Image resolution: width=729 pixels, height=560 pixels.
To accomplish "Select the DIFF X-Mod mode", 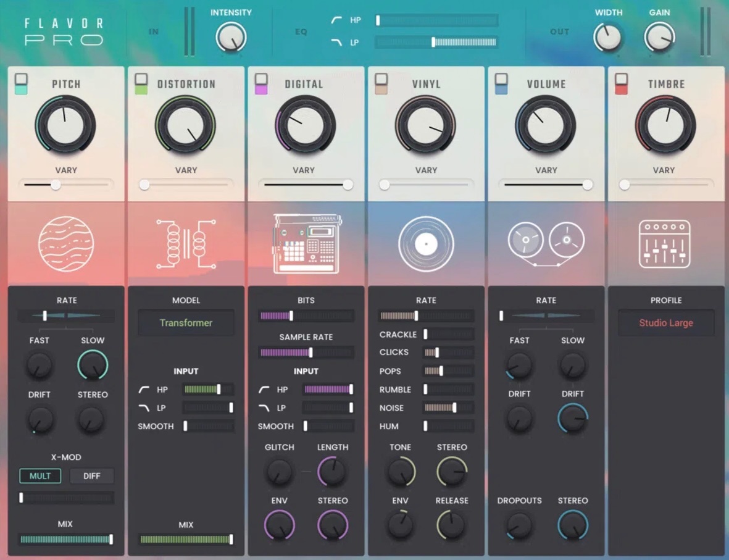I will point(91,476).
